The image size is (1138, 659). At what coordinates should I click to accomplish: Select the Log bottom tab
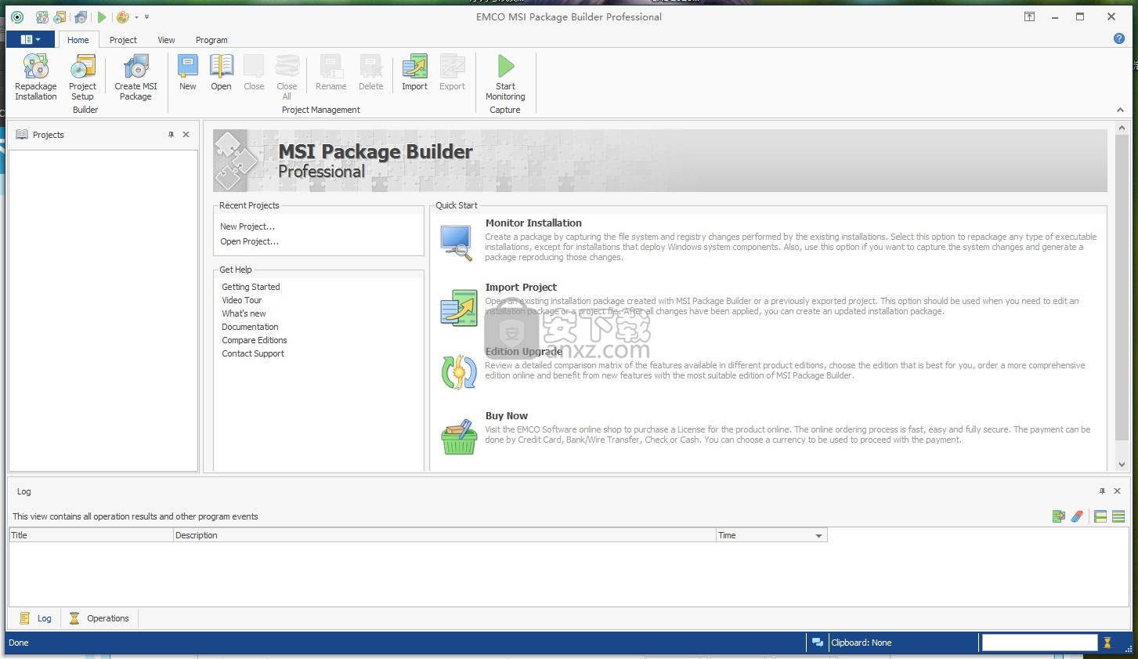tap(35, 618)
